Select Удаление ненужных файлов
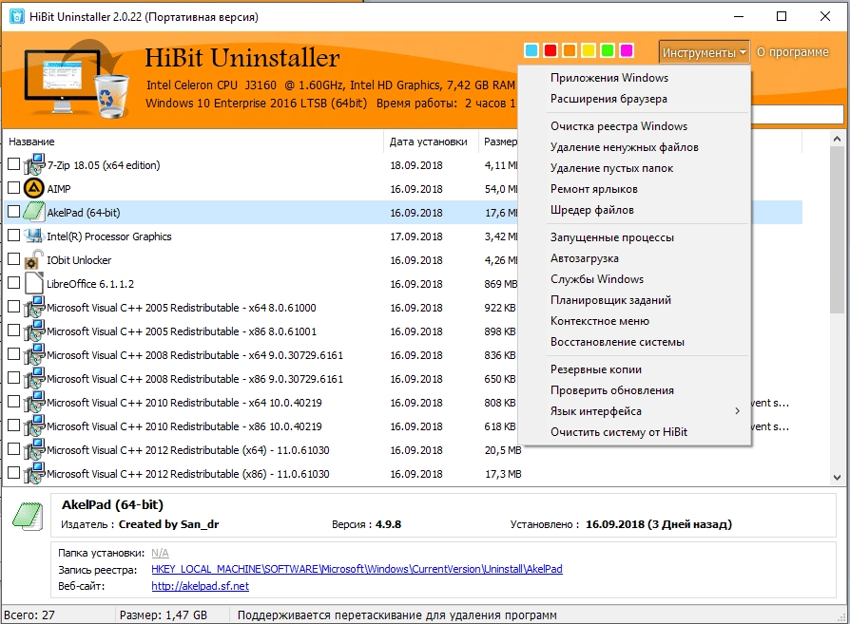 (634, 147)
